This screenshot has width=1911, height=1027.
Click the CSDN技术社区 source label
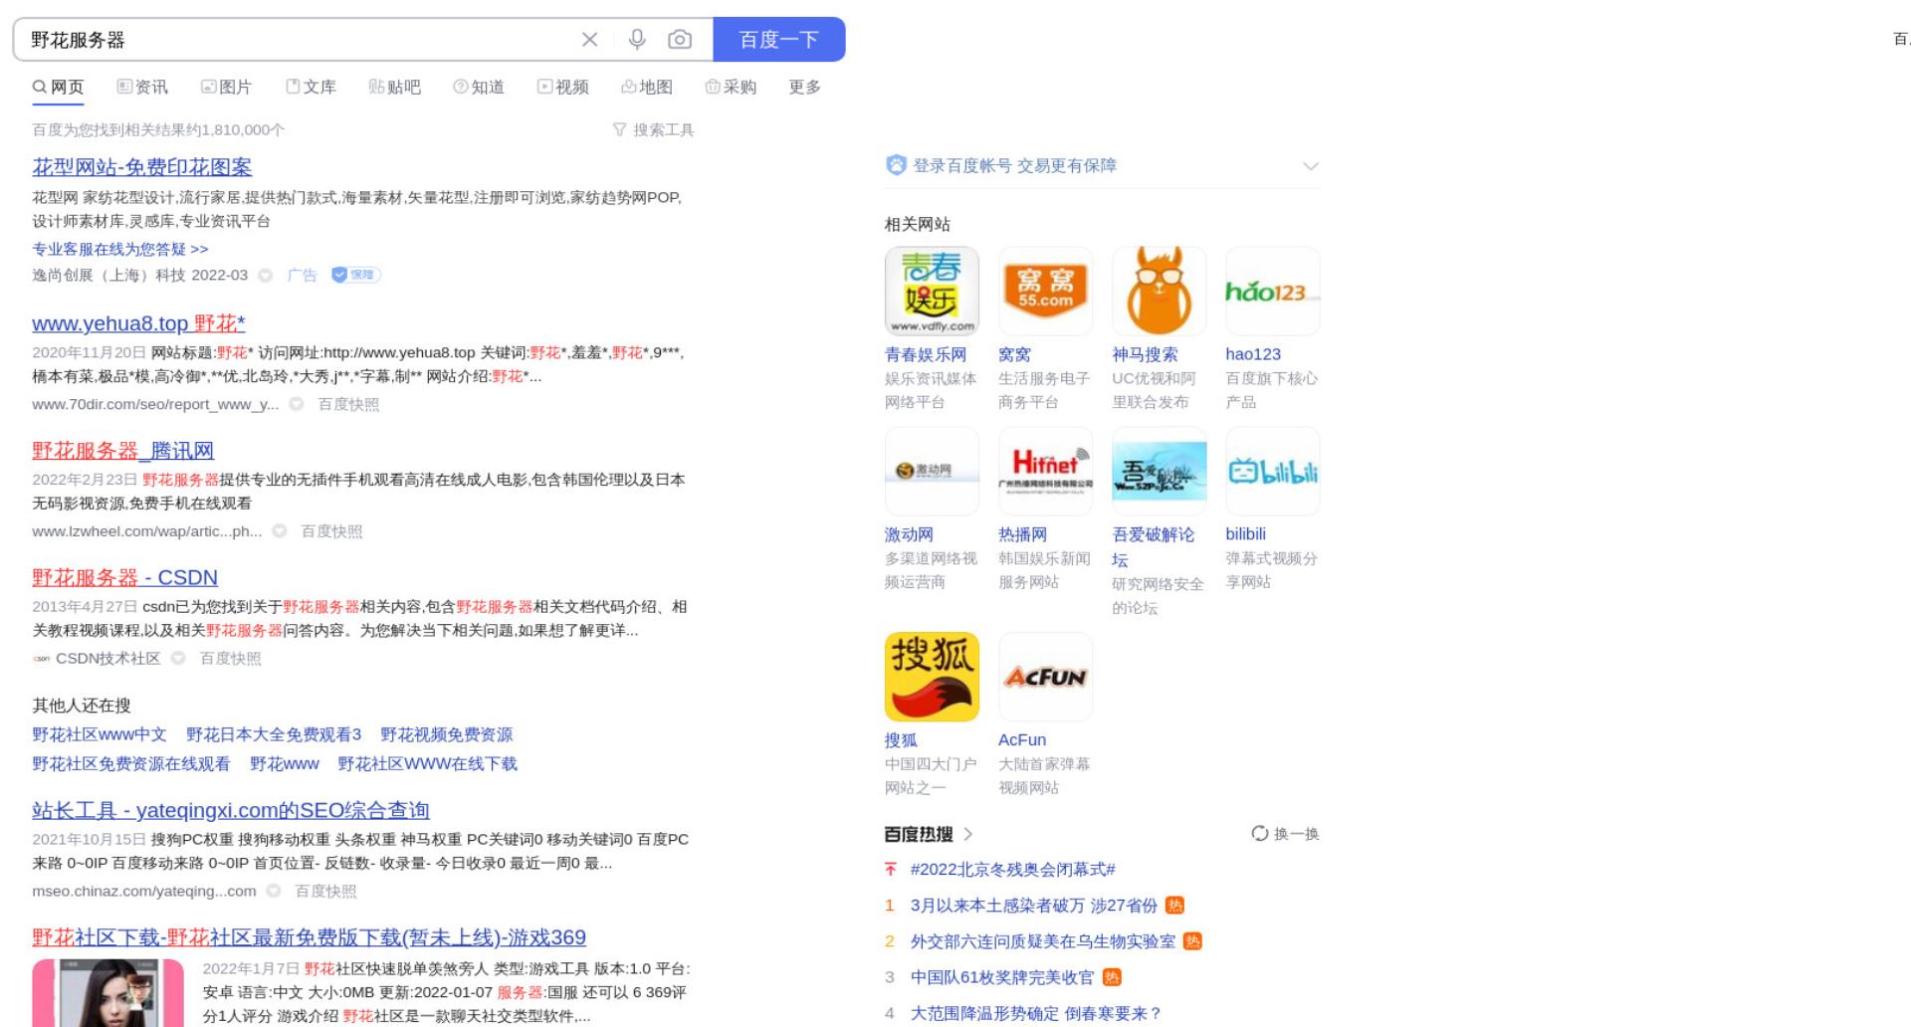pos(107,658)
